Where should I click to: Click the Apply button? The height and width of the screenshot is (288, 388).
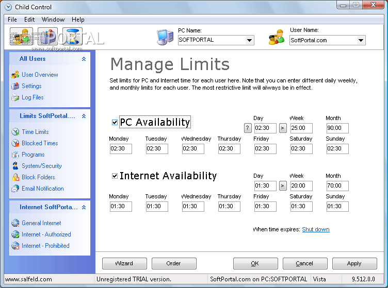tap(354, 264)
